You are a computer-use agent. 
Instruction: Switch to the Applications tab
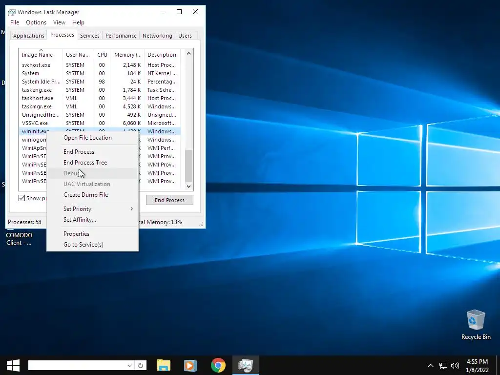(x=29, y=35)
